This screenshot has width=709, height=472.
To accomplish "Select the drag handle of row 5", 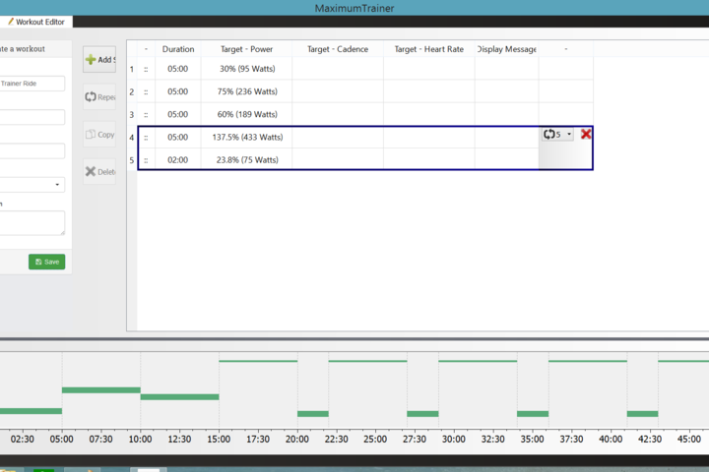I will click(146, 159).
